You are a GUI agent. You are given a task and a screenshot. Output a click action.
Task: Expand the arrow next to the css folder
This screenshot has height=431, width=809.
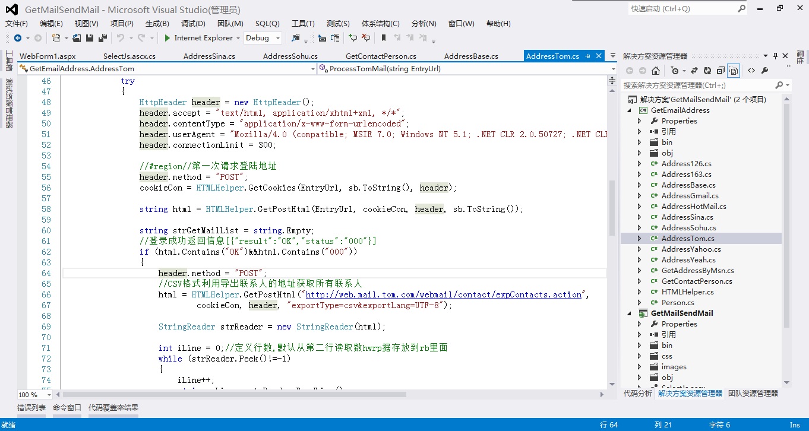pyautogui.click(x=639, y=356)
